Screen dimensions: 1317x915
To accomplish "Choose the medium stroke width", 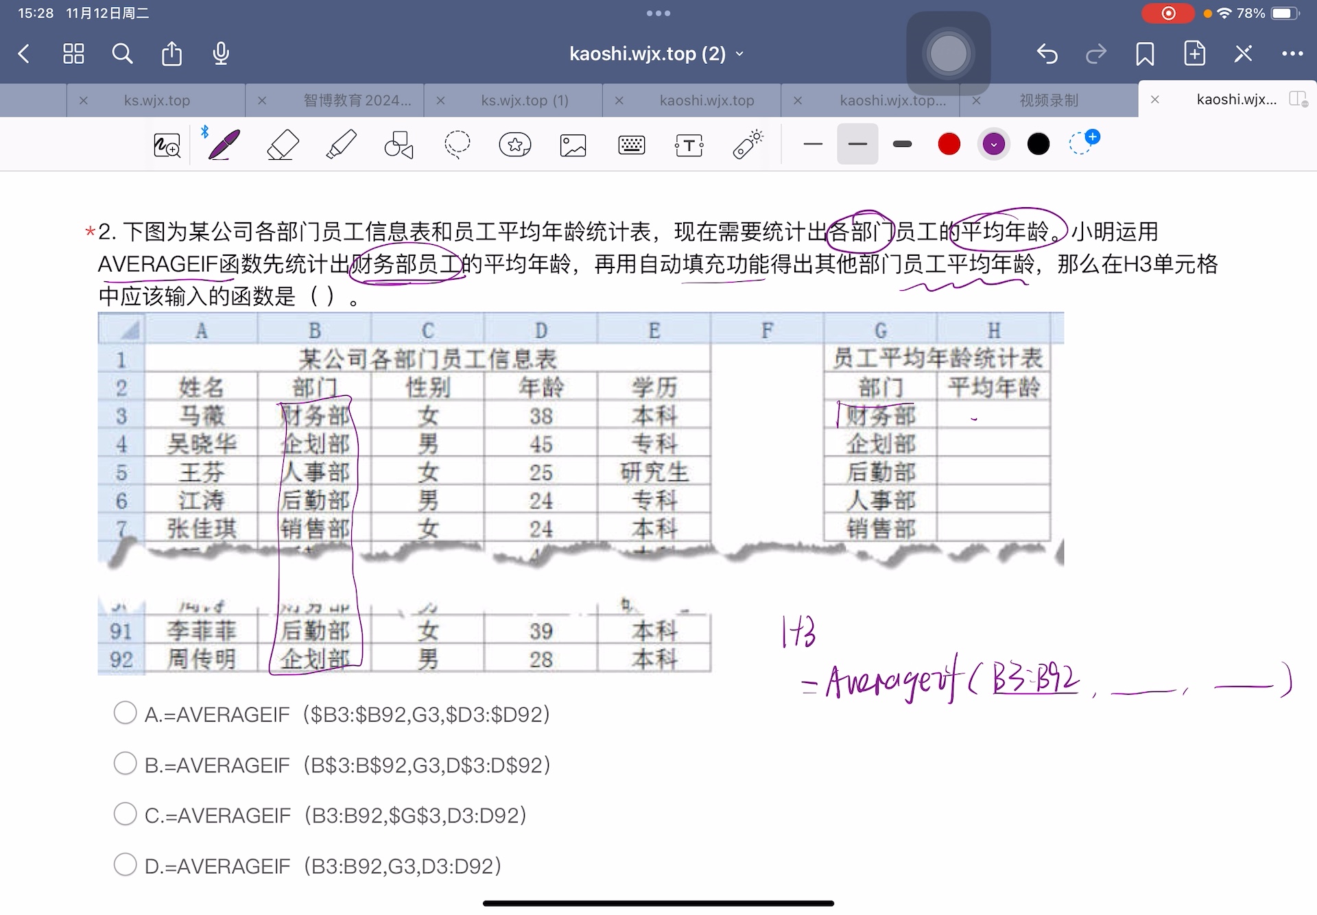I will pyautogui.click(x=857, y=144).
